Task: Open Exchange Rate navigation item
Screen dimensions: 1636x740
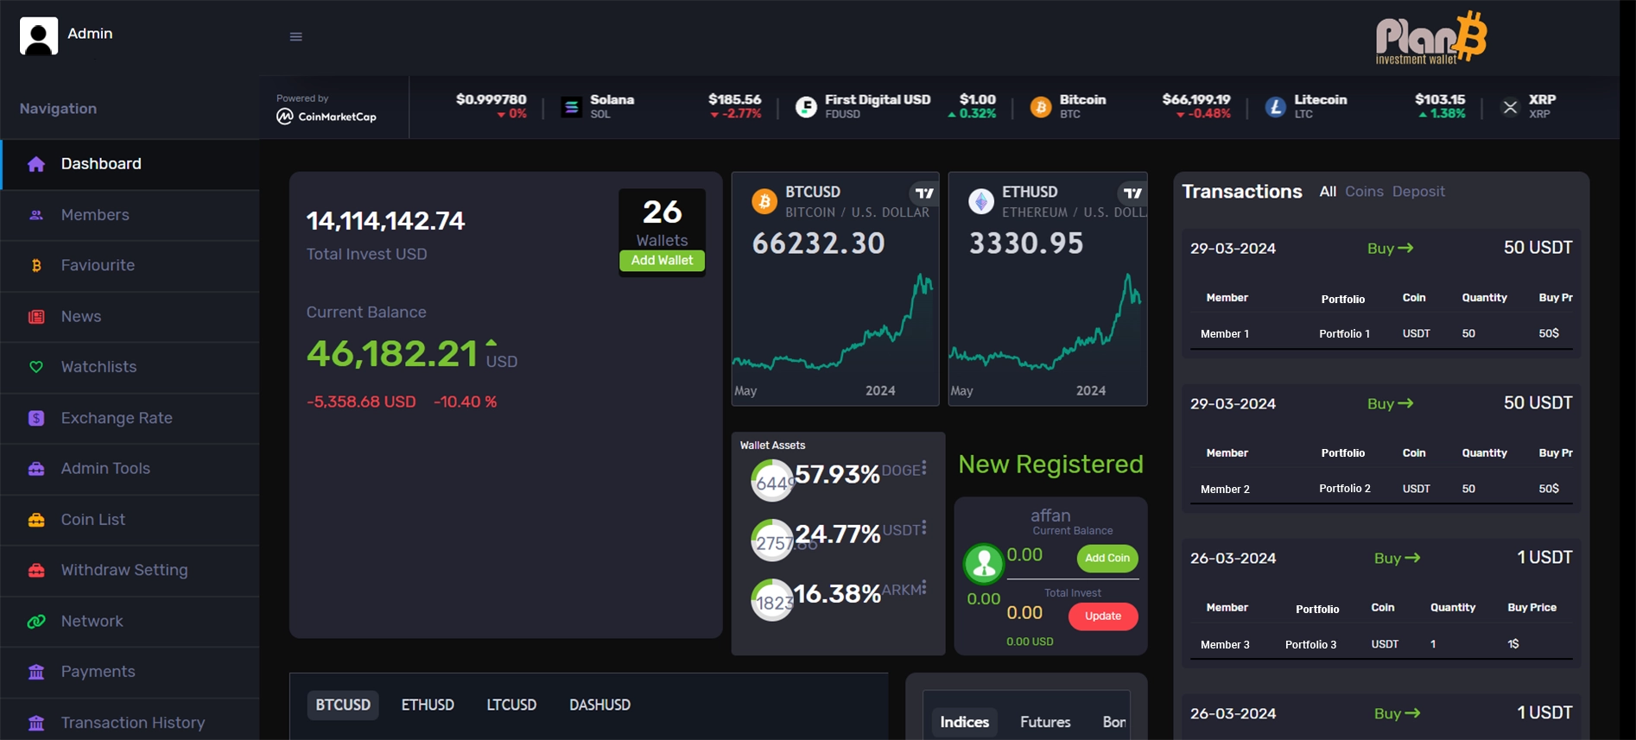Action: coord(130,418)
